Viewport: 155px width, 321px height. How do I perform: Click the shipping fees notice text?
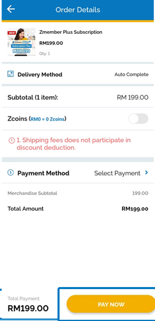74,144
